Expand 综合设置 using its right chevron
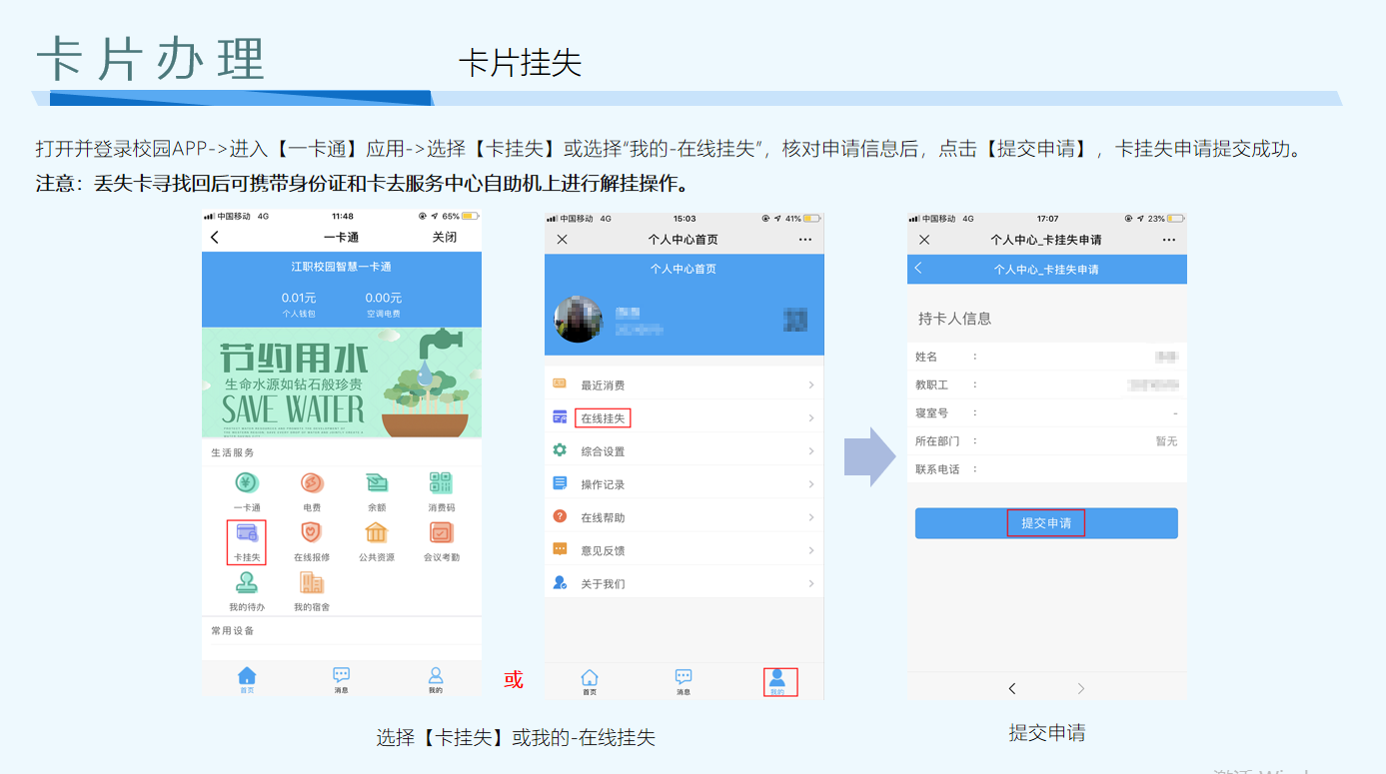 click(x=810, y=451)
